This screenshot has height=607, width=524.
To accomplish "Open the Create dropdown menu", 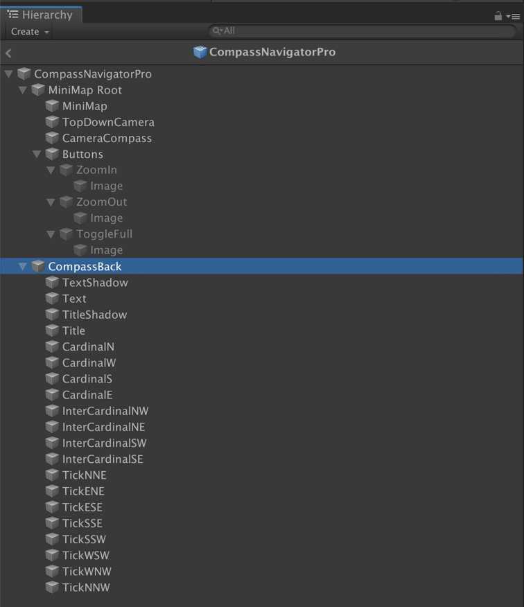I will point(30,32).
